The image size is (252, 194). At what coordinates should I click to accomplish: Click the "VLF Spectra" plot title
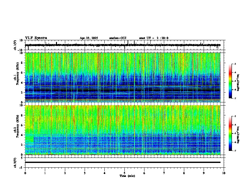point(36,38)
